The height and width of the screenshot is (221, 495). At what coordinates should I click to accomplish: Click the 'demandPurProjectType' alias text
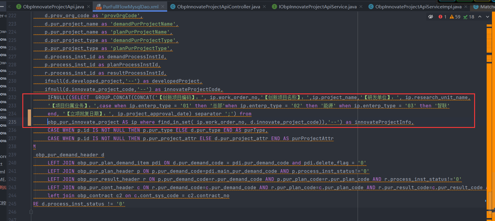[x=143, y=40]
